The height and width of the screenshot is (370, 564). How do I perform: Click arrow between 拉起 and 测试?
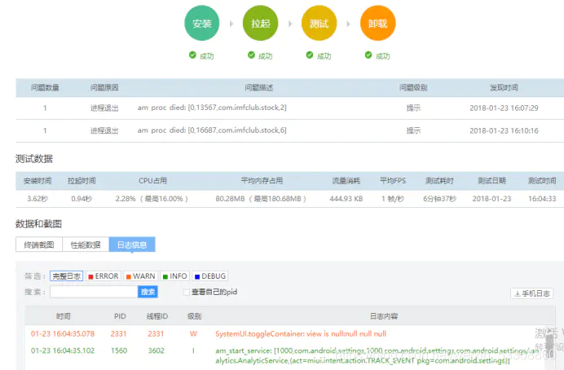(x=290, y=24)
